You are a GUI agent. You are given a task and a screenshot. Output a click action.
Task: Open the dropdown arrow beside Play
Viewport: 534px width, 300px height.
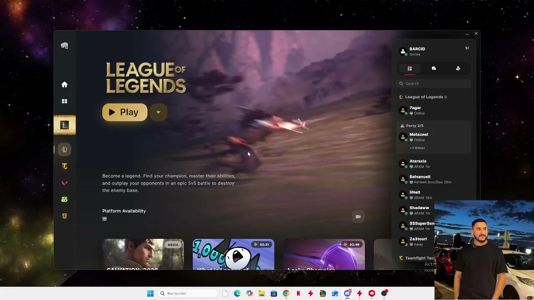(x=158, y=112)
